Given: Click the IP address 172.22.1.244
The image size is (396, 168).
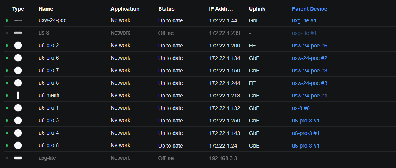Looking at the screenshot, I should click(224, 83).
